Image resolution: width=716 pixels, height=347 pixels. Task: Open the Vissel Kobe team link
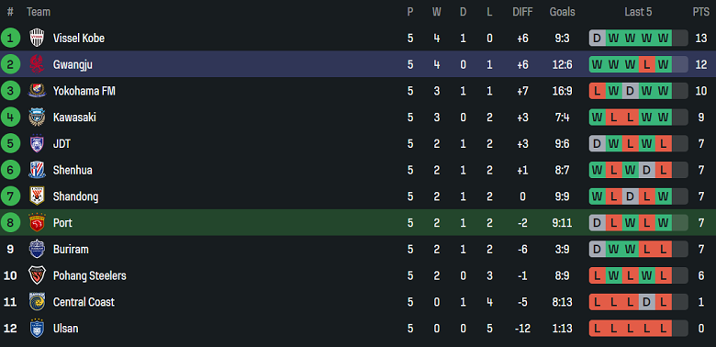79,39
